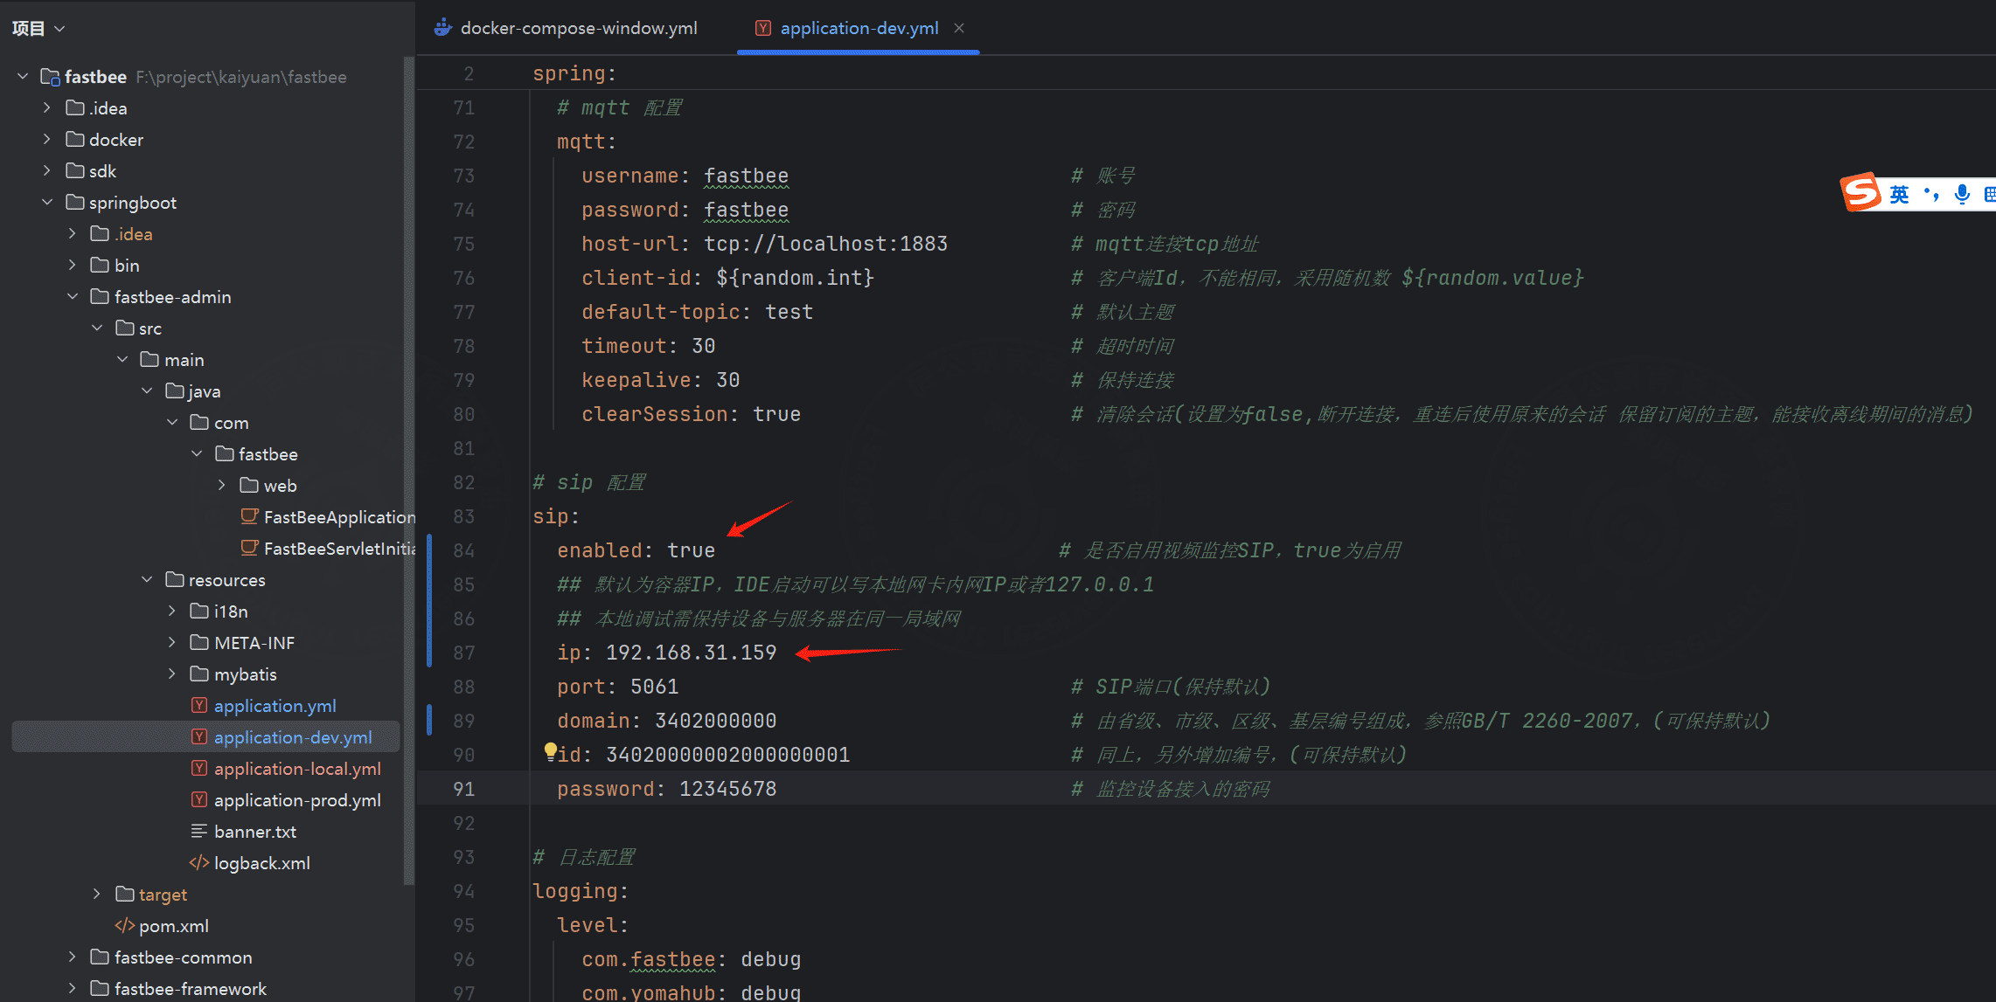
Task: Open application-prod.yml file
Action: [297, 800]
